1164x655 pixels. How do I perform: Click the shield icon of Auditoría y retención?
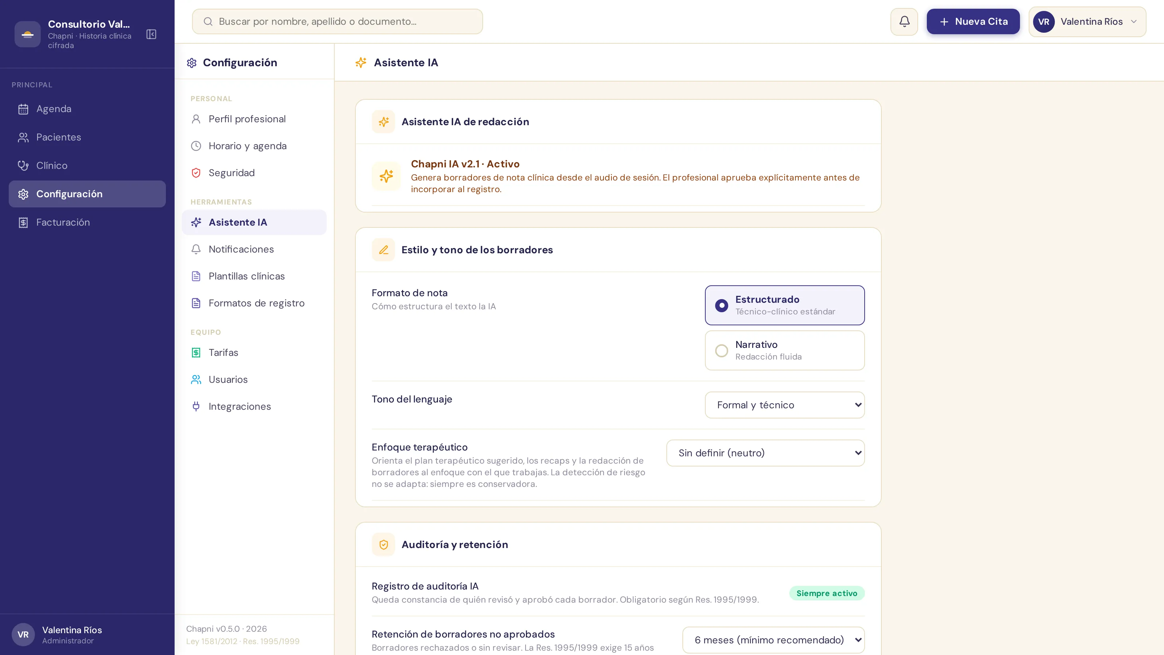click(x=384, y=545)
